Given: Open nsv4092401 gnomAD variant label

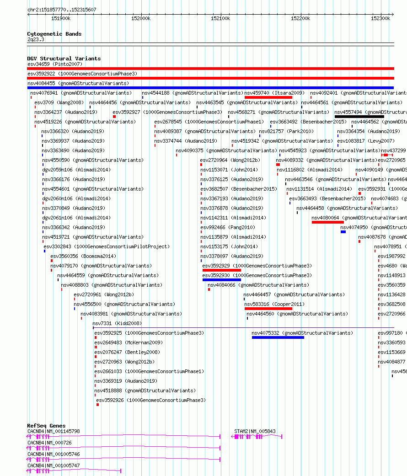Looking at the screenshot, I should (x=358, y=93).
